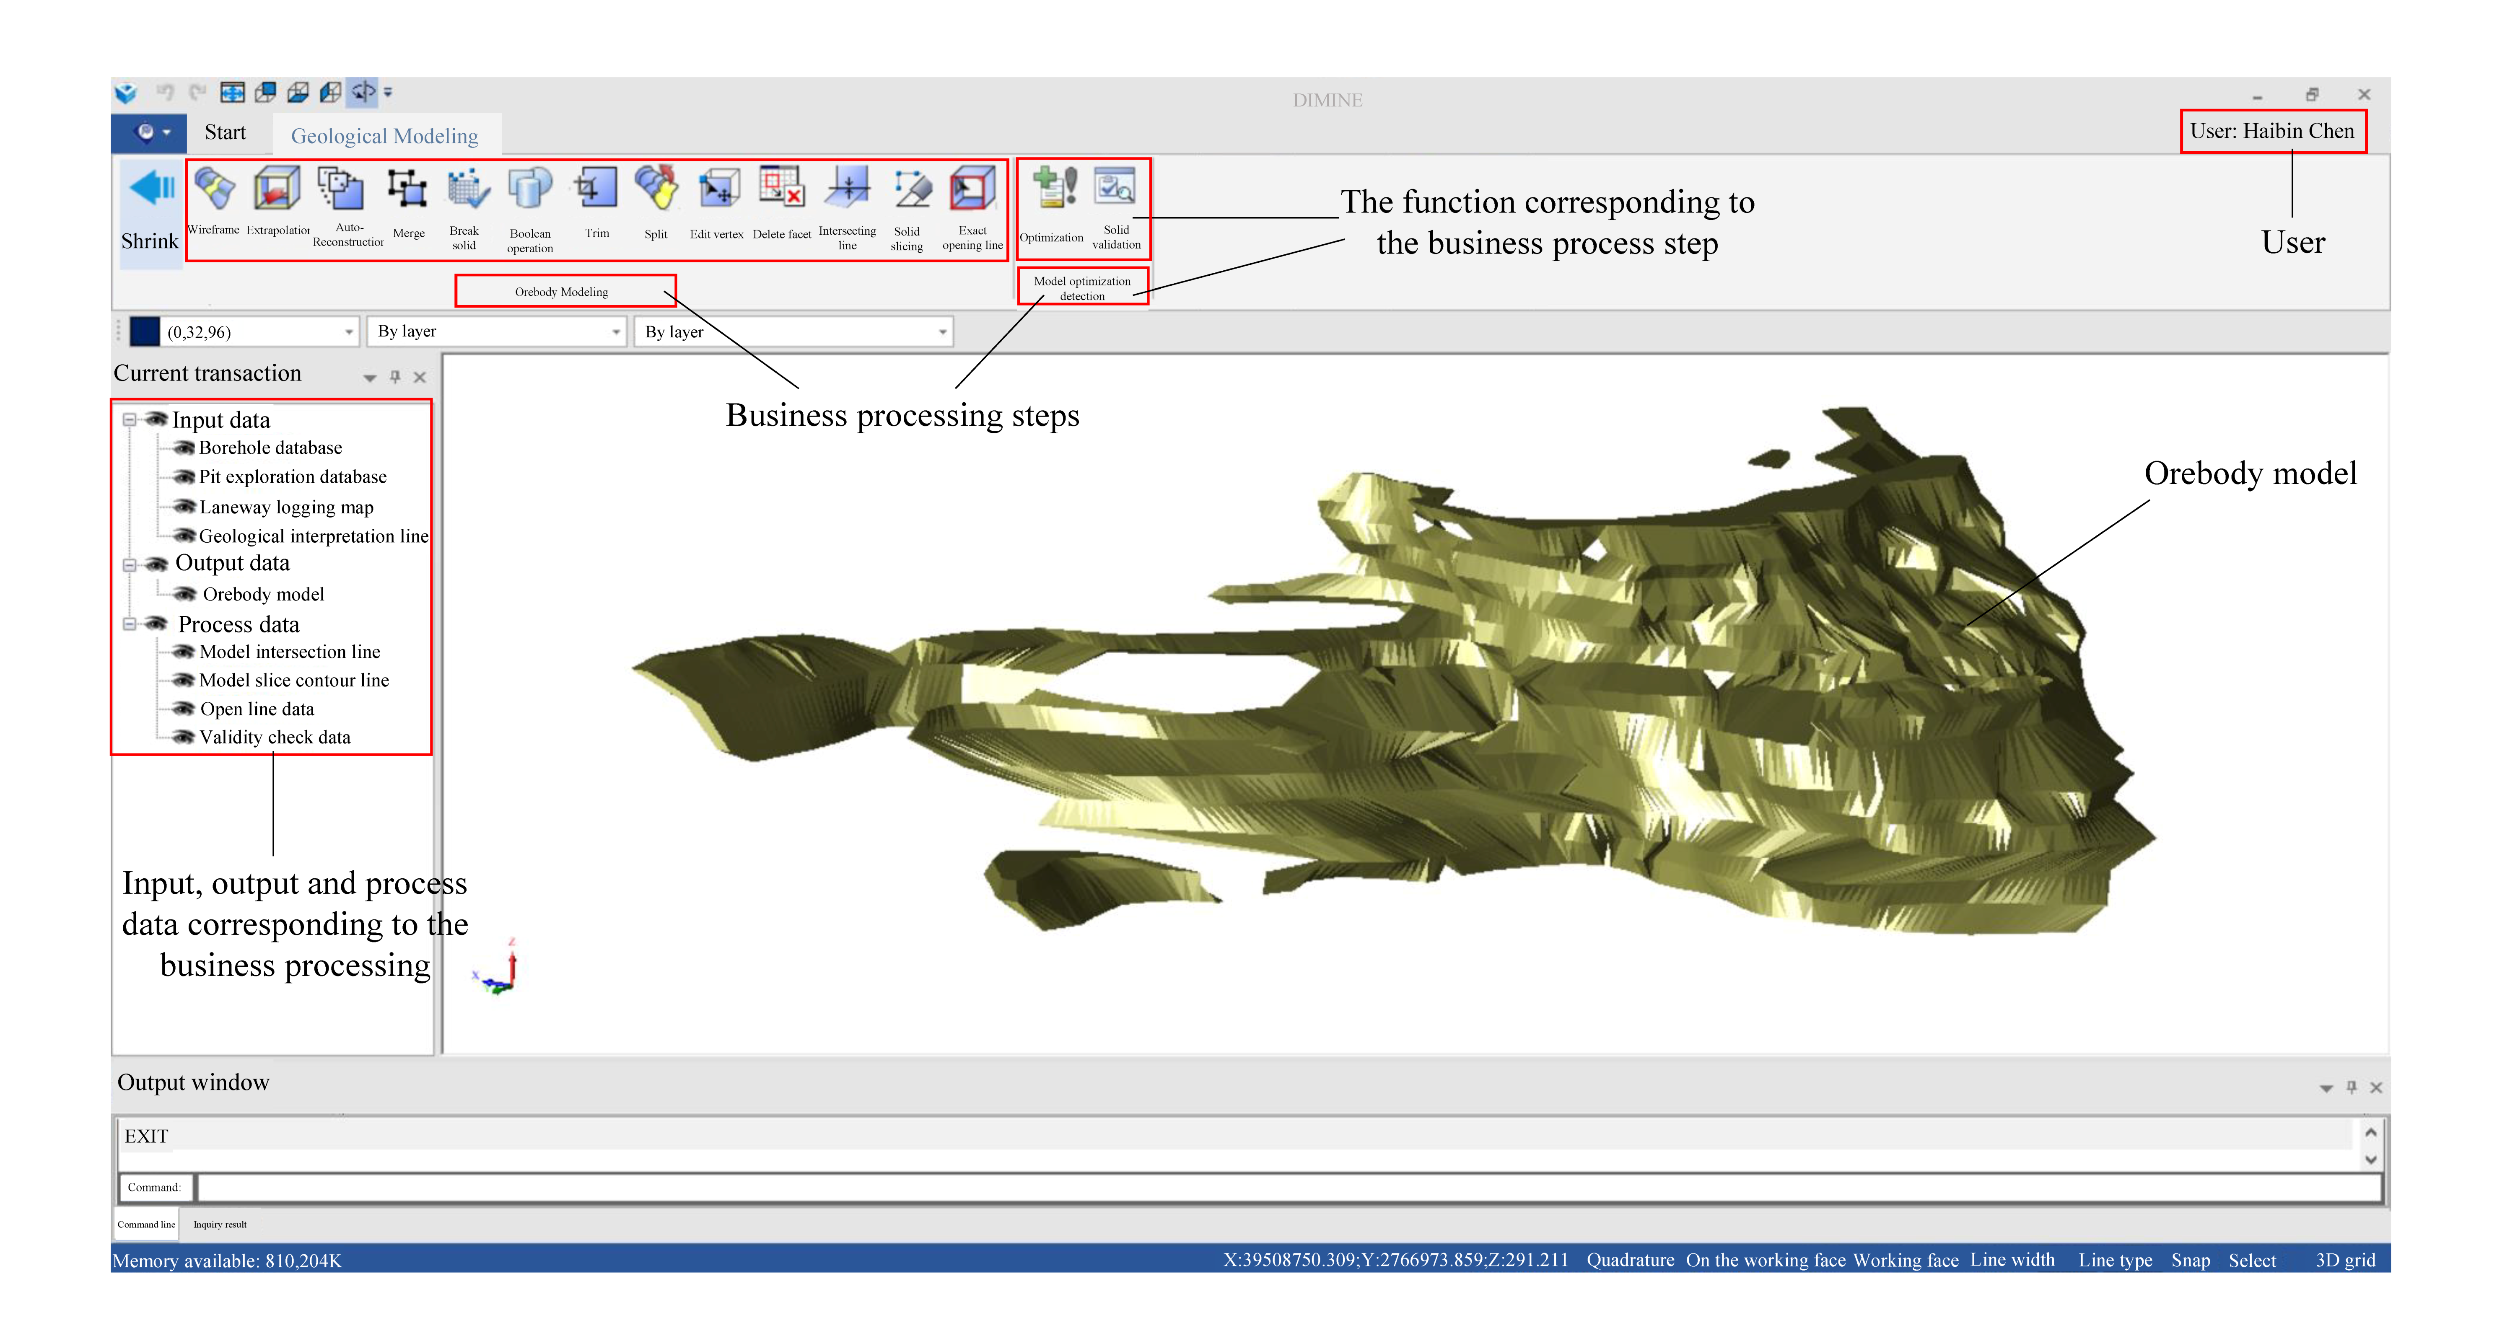2502x1320 pixels.
Task: Click the second view cube icon
Action: (265, 92)
